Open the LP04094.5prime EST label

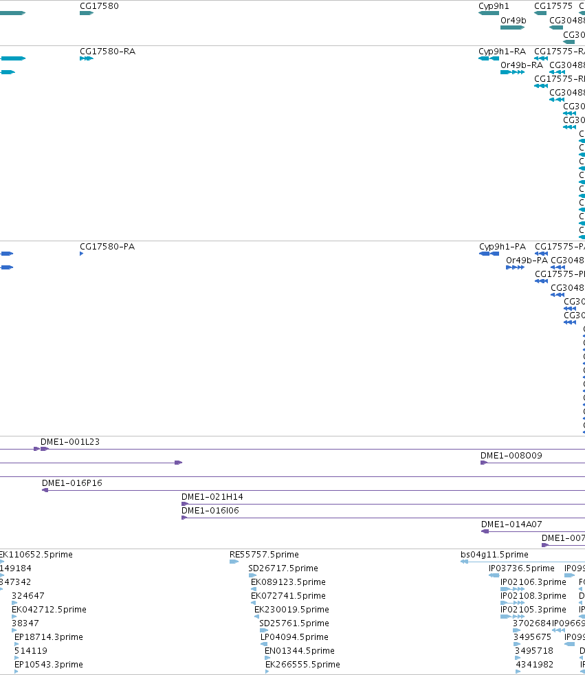(x=294, y=637)
